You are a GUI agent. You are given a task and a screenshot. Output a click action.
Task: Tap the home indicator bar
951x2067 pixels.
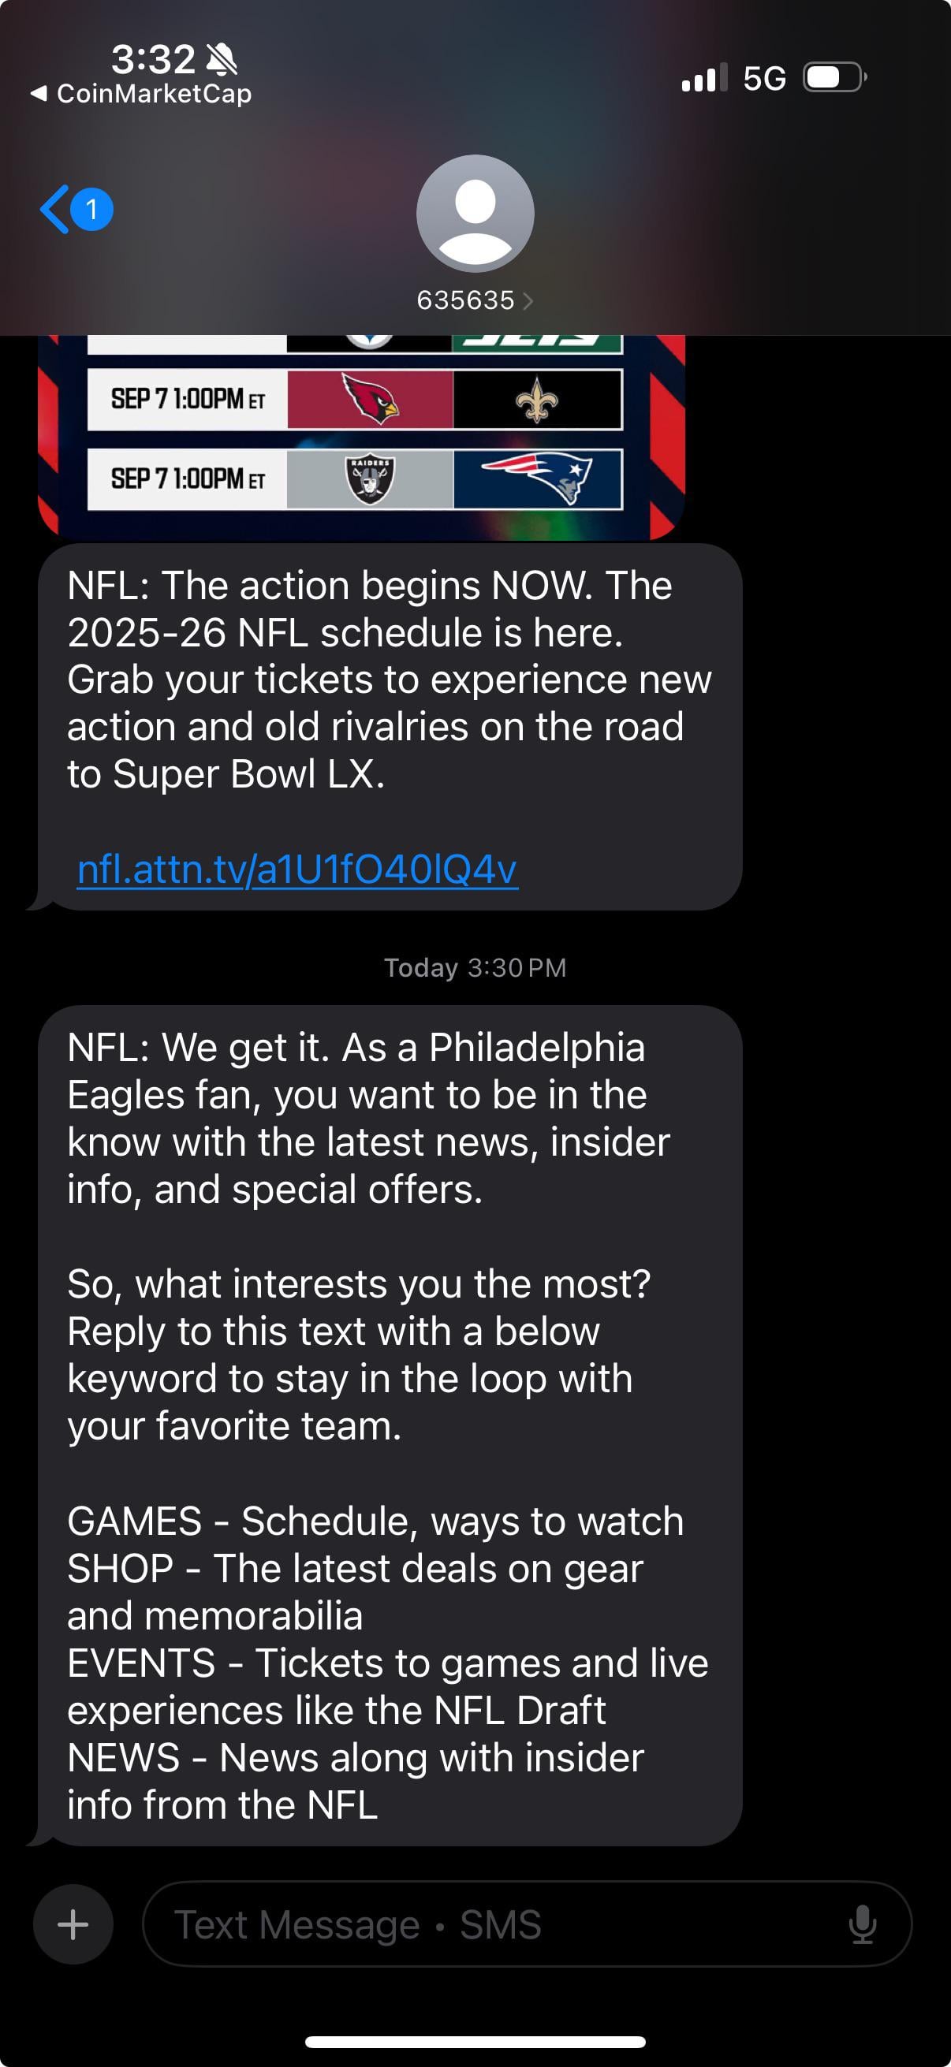(475, 2041)
